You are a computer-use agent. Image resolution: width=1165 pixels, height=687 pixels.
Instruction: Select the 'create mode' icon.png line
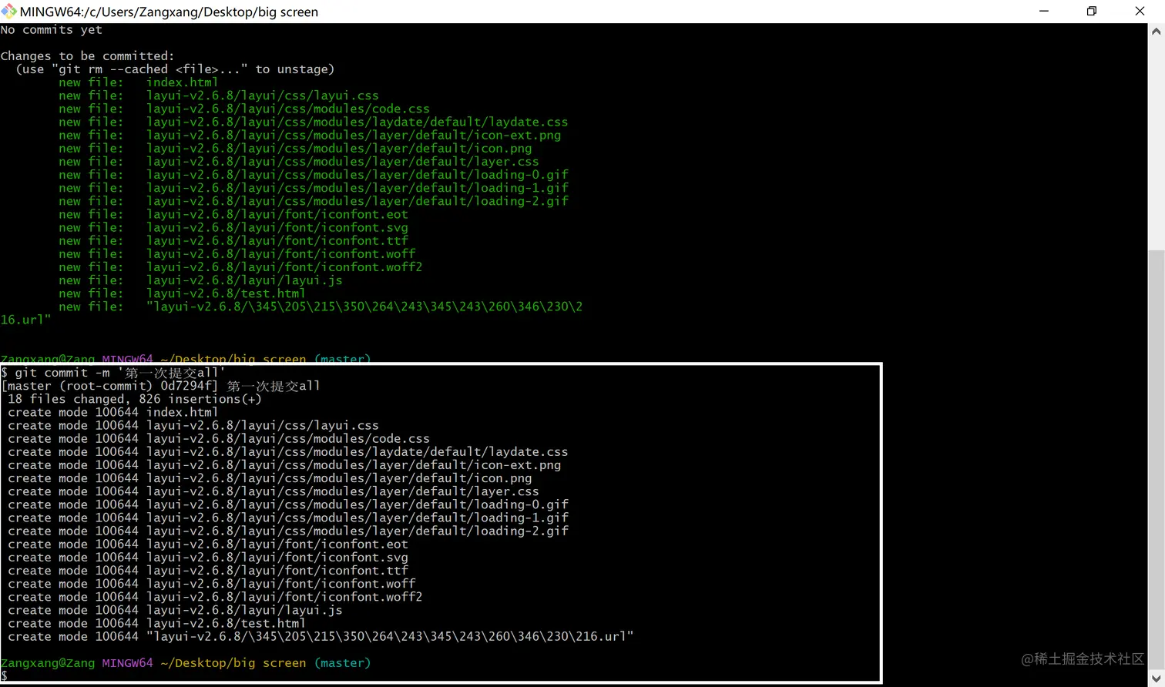[x=270, y=478]
